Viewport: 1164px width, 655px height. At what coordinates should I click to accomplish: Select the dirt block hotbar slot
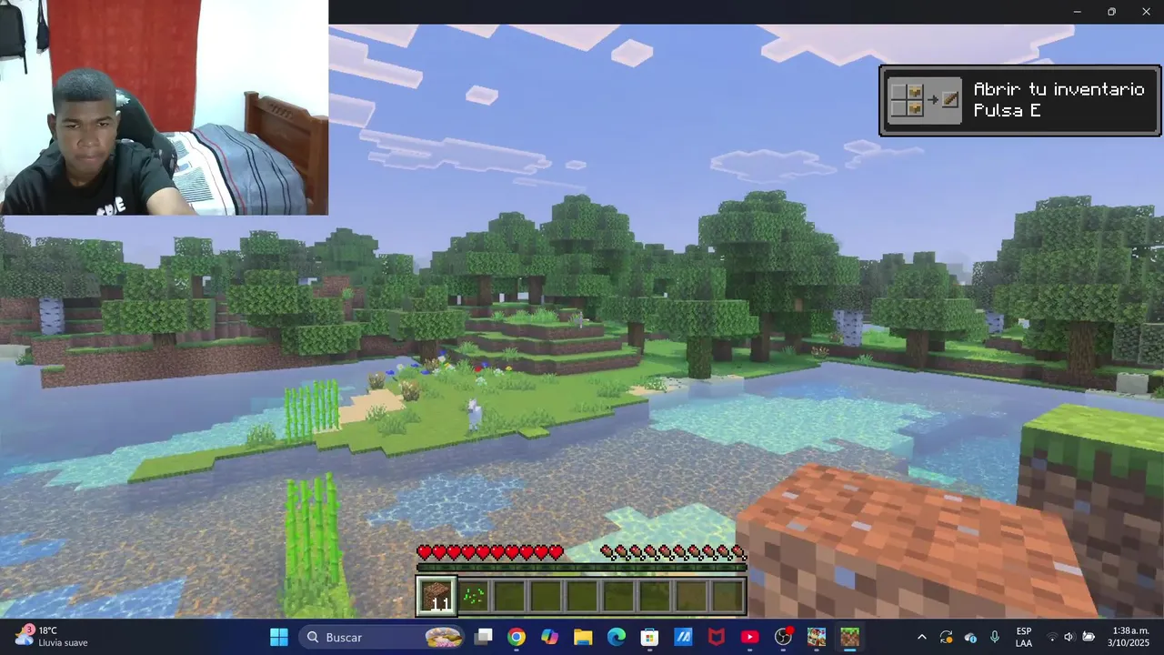coord(436,596)
